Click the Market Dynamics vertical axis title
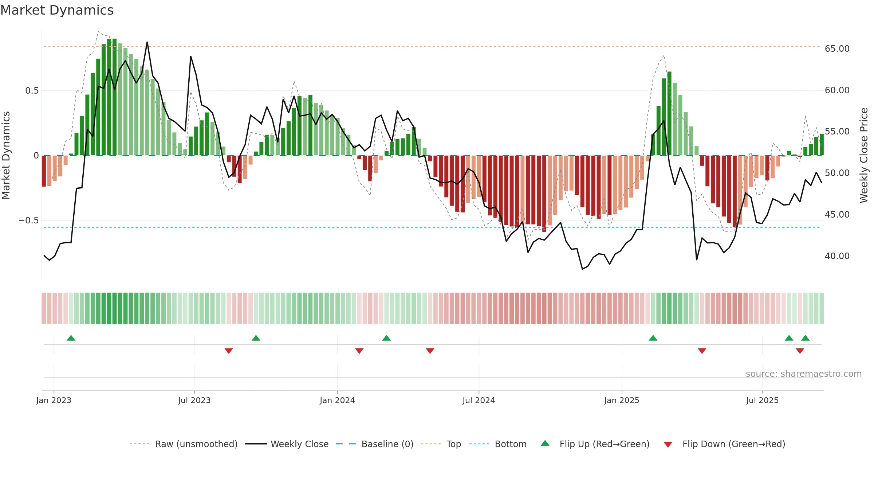874x492 pixels. click(x=6, y=155)
